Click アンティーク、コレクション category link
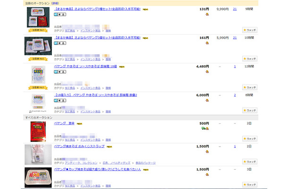 [x=81, y=163]
